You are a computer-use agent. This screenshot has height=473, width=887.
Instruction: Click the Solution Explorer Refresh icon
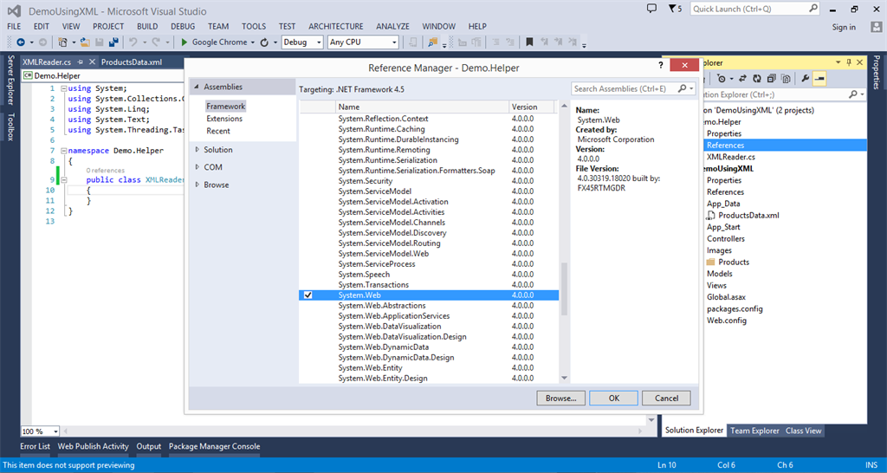tap(757, 79)
